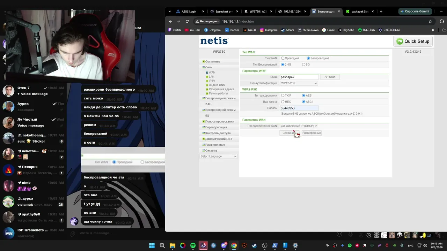This screenshot has width=447, height=251.
Task: Open the Steam Down bookmark
Action: click(308, 30)
